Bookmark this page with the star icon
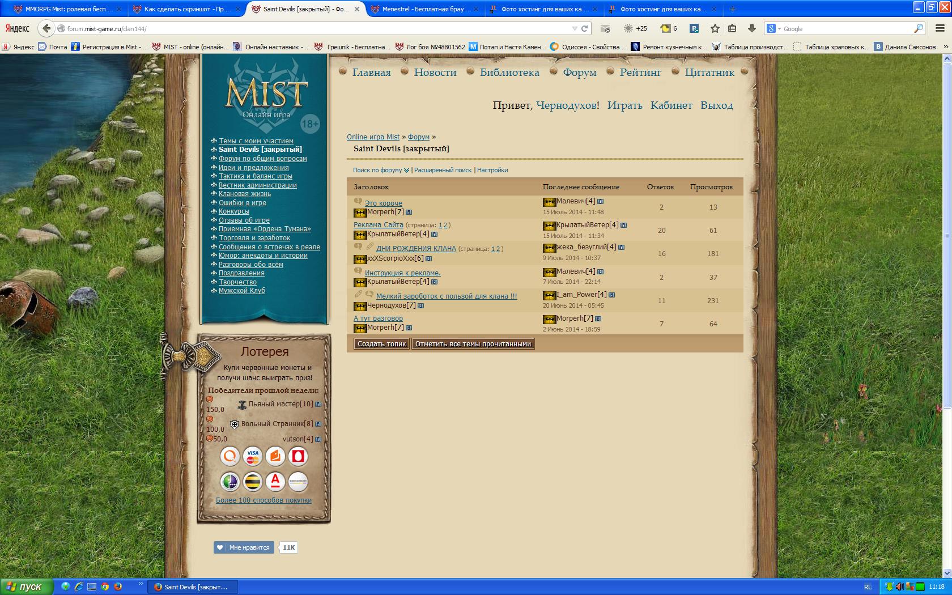The height and width of the screenshot is (595, 952). pyautogui.click(x=715, y=28)
